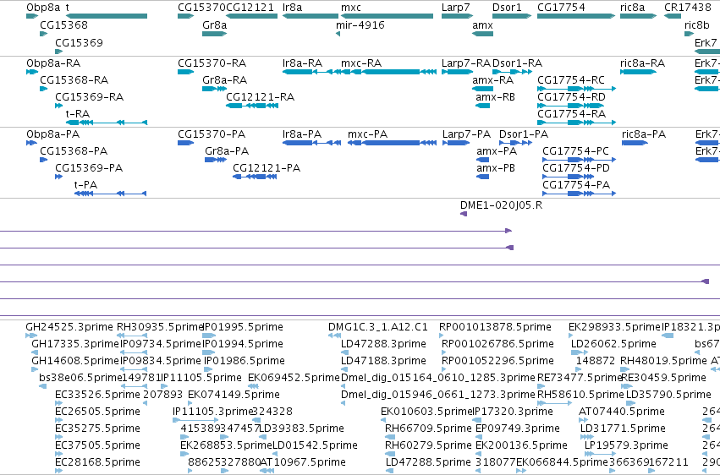Select the GH24525.3prime EST label
Viewport: 720px width, 475px height.
69,327
